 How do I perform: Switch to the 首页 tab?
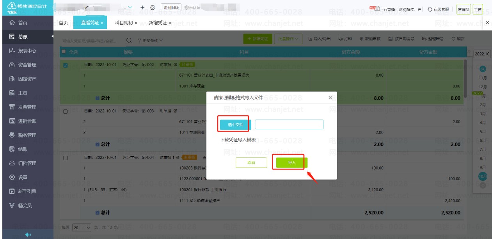coord(63,23)
